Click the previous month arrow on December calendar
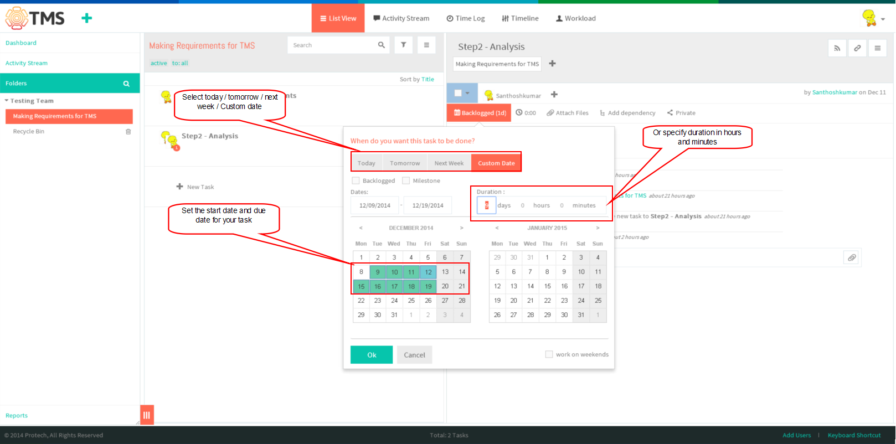The image size is (896, 444). click(x=361, y=228)
